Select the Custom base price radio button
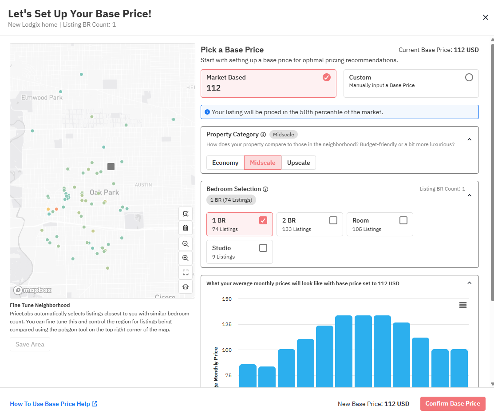Image resolution: width=494 pixels, height=418 pixels. pos(469,77)
